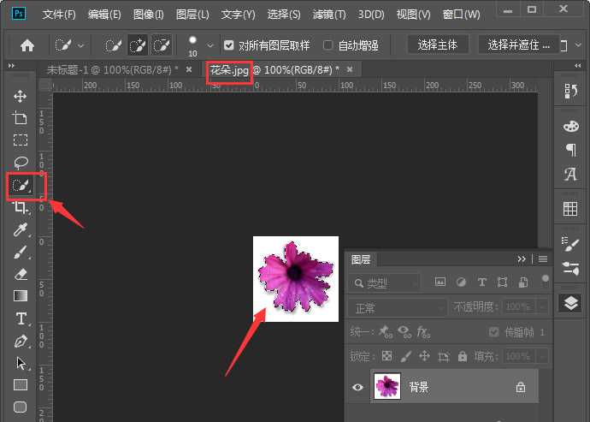Click the Home icon in options bar

pyautogui.click(x=27, y=45)
